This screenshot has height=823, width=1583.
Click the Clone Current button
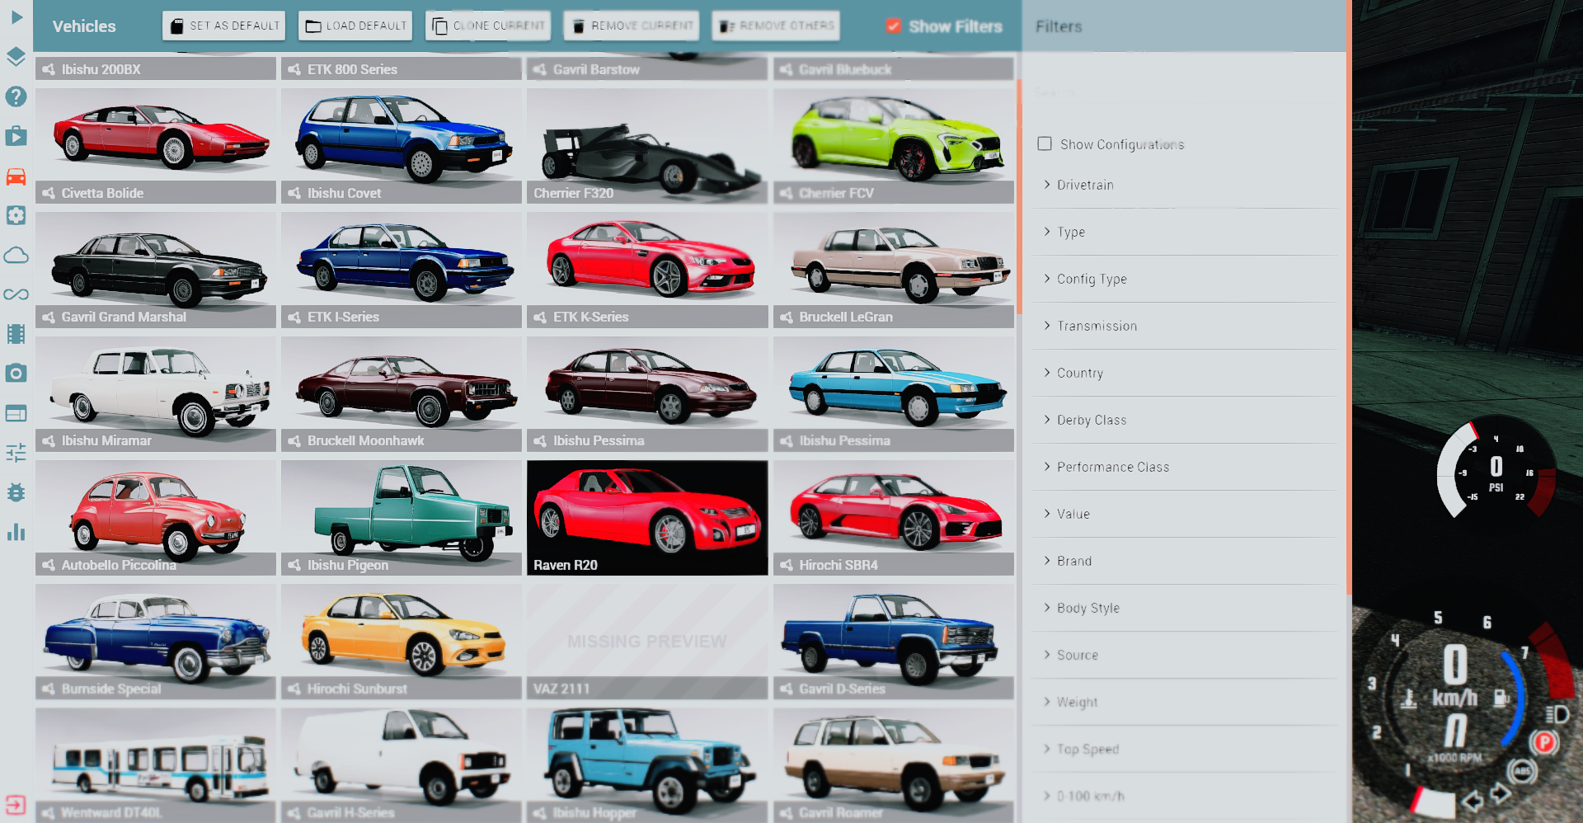tap(488, 26)
